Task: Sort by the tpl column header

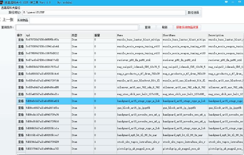Action: click(x=48, y=35)
